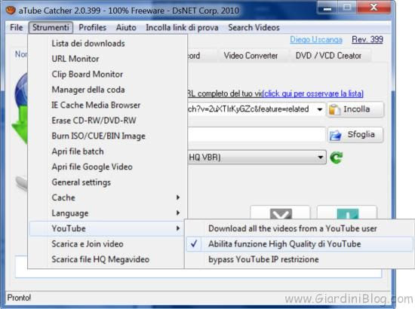Open the Aiuto menu
Screen dimensions: 415x309
pos(126,27)
